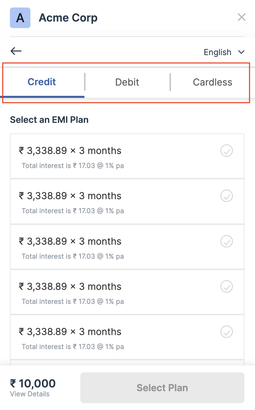This screenshot has height=410, width=255.
Task: Click the checkmark circle on the second EMI plan
Action: [x=226, y=196]
